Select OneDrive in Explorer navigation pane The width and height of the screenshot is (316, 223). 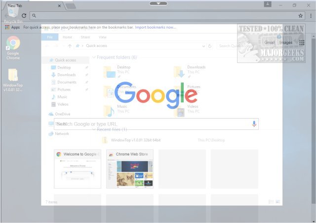pyautogui.click(x=63, y=114)
